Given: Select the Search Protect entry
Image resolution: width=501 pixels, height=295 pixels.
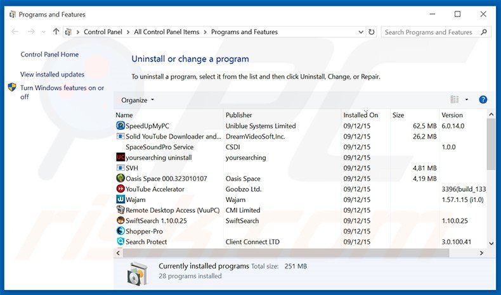Looking at the screenshot, I should pyautogui.click(x=146, y=242).
